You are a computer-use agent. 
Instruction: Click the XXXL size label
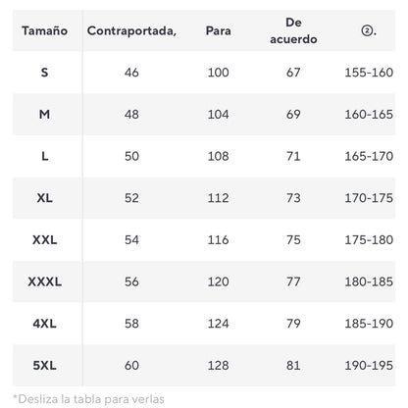45,281
